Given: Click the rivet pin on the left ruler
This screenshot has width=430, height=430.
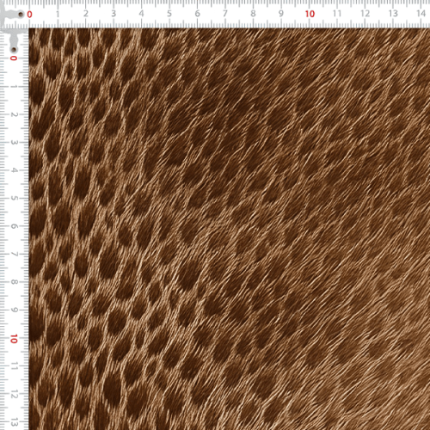Looking at the screenshot, I should tap(14, 50).
